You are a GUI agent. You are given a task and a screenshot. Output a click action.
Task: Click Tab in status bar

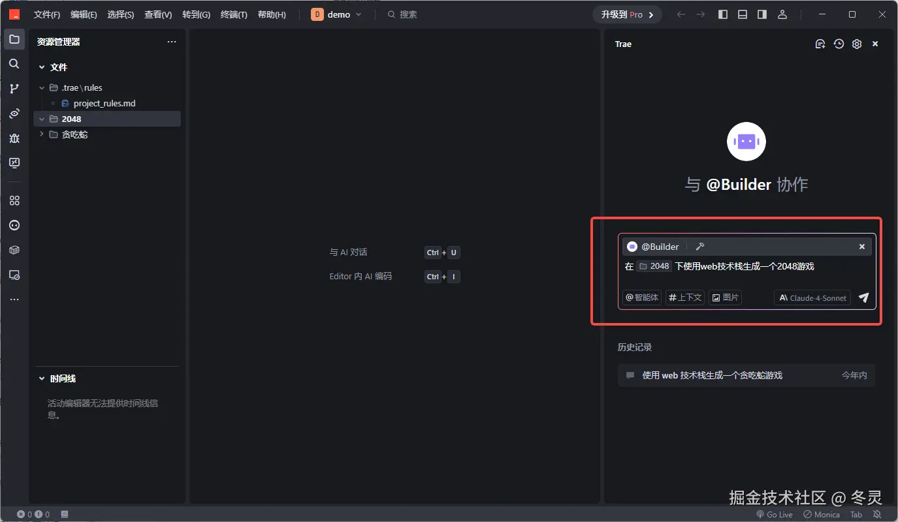(856, 515)
